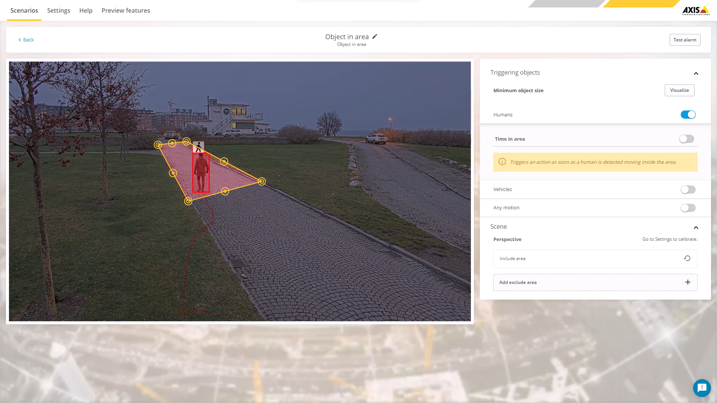
Task: Collapse the Triggering objects section
Action: pos(696,74)
